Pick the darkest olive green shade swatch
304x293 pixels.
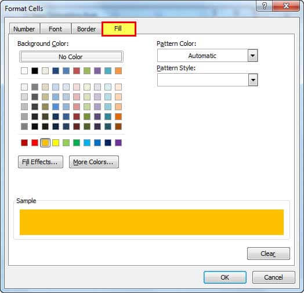[87, 126]
